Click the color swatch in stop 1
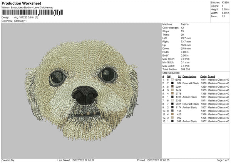 click(172, 80)
